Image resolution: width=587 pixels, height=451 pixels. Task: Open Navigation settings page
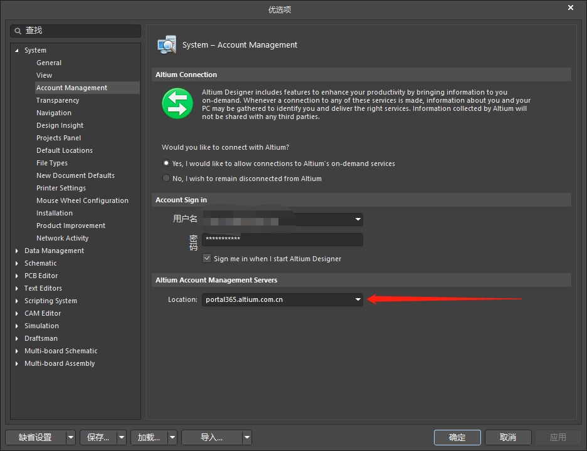(54, 113)
